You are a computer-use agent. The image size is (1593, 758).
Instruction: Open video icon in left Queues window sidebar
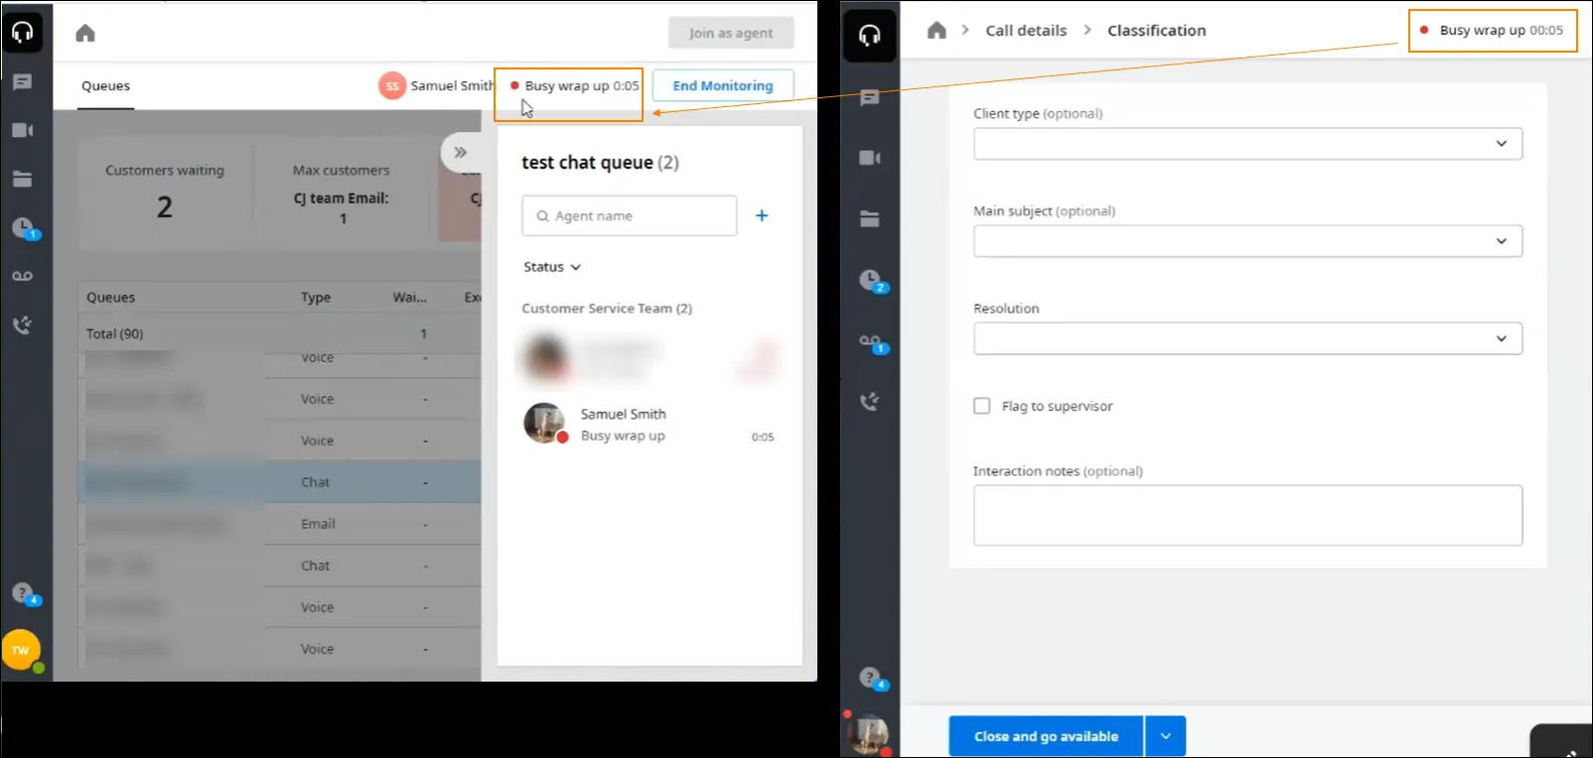22,130
